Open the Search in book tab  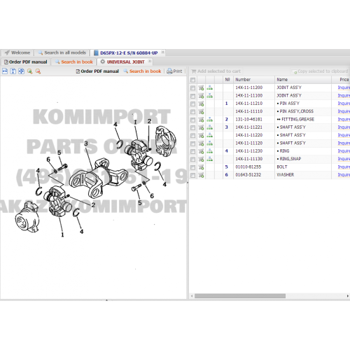tap(74, 62)
